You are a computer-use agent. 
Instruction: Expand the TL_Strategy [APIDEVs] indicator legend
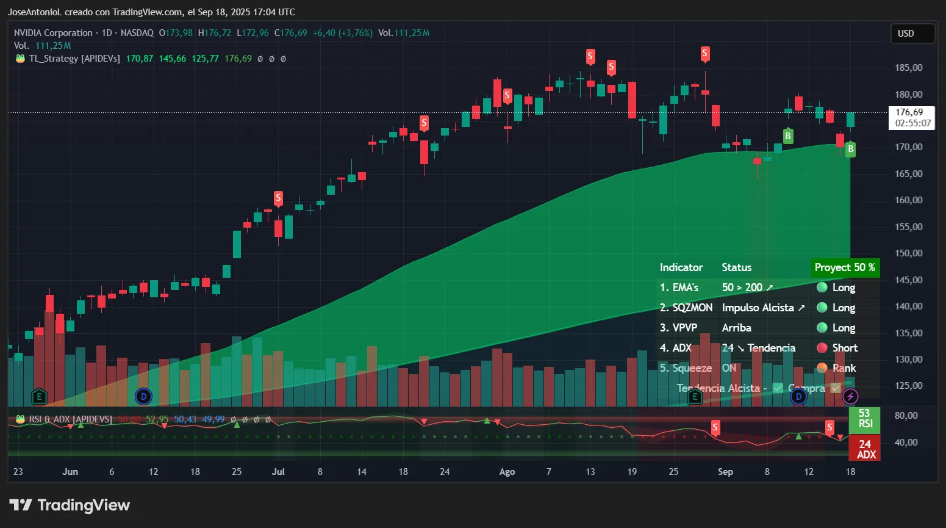pos(74,59)
